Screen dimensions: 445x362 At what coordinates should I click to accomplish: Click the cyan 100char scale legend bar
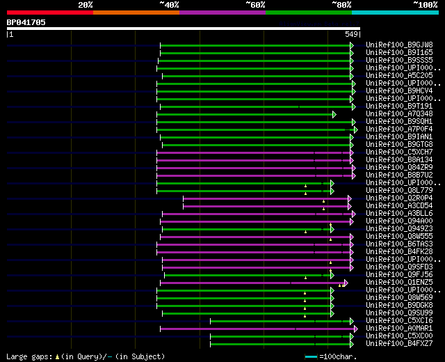(311, 356)
